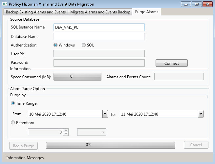This screenshot has width=215, height=164.
Task: Minimize the Data Migration window
Action: click(x=186, y=4)
